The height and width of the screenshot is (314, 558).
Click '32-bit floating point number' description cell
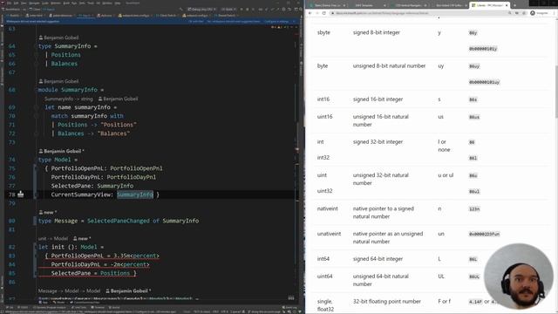point(387,301)
